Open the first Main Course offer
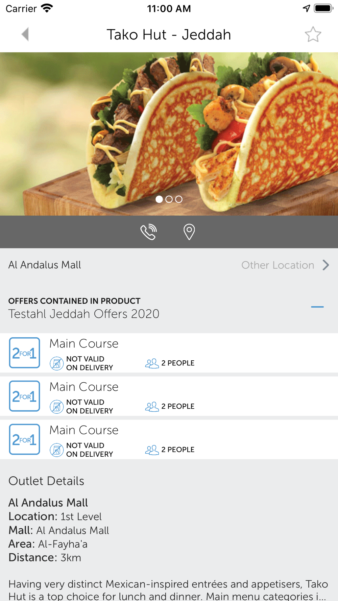This screenshot has width=338, height=601. tap(169, 353)
